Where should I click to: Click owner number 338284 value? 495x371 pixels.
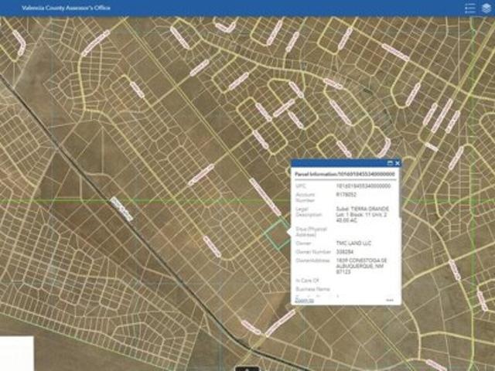(x=344, y=252)
